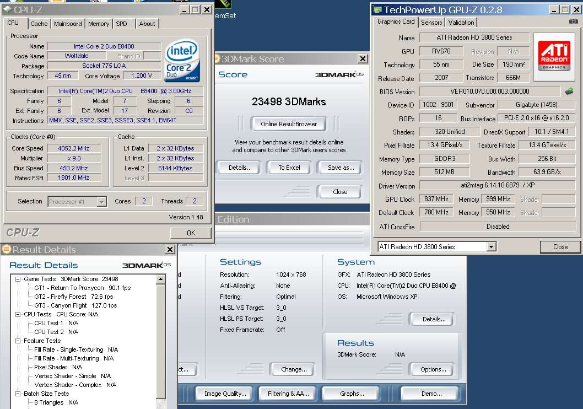
Task: Click the Driver Version ati2mtag field
Action: pos(498,185)
